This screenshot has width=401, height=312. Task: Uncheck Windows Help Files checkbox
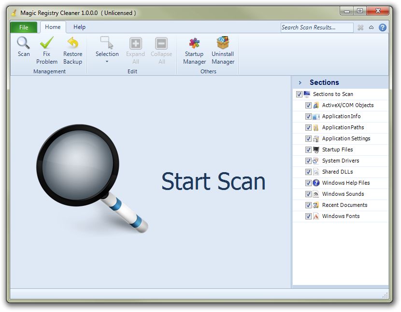click(x=308, y=183)
